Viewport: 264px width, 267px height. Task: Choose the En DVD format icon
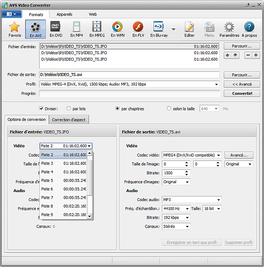pos(56,29)
